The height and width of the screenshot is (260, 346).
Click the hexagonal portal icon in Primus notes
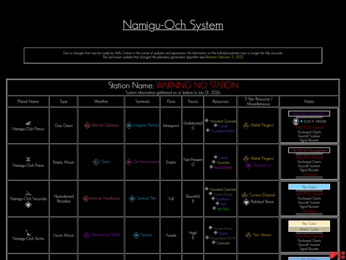point(295,121)
